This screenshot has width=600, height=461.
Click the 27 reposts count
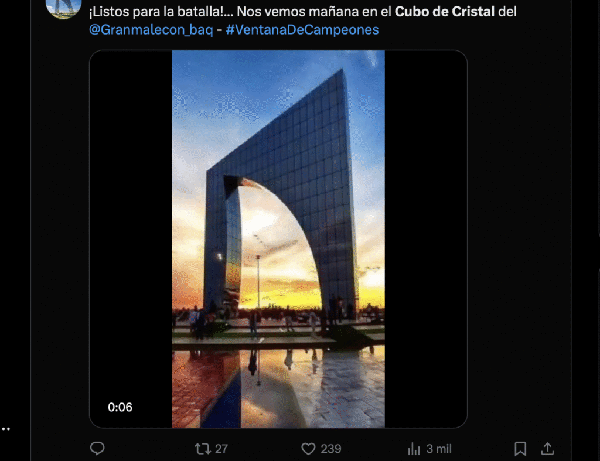pos(221,448)
